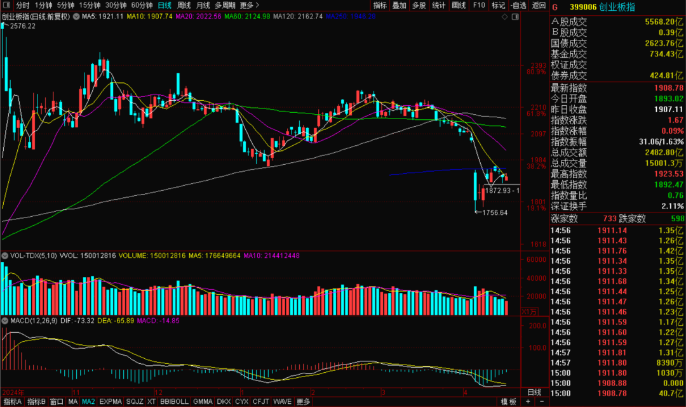Apply the MA indicator tab
This screenshot has height=407, width=686.
coord(73,402)
